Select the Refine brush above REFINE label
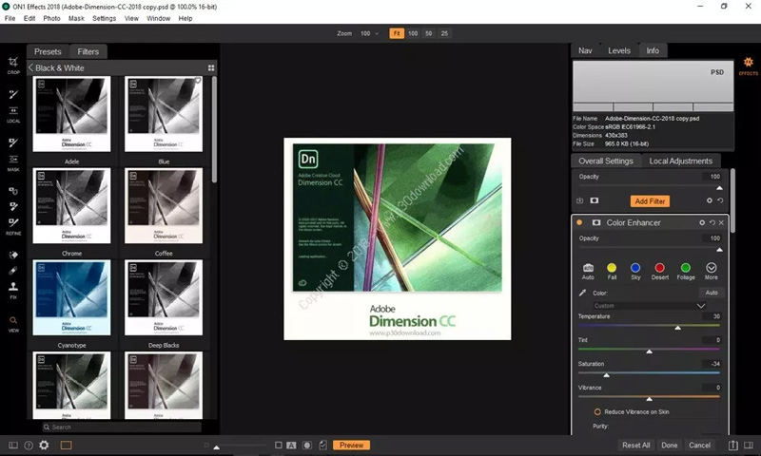The image size is (761, 456). (13, 222)
